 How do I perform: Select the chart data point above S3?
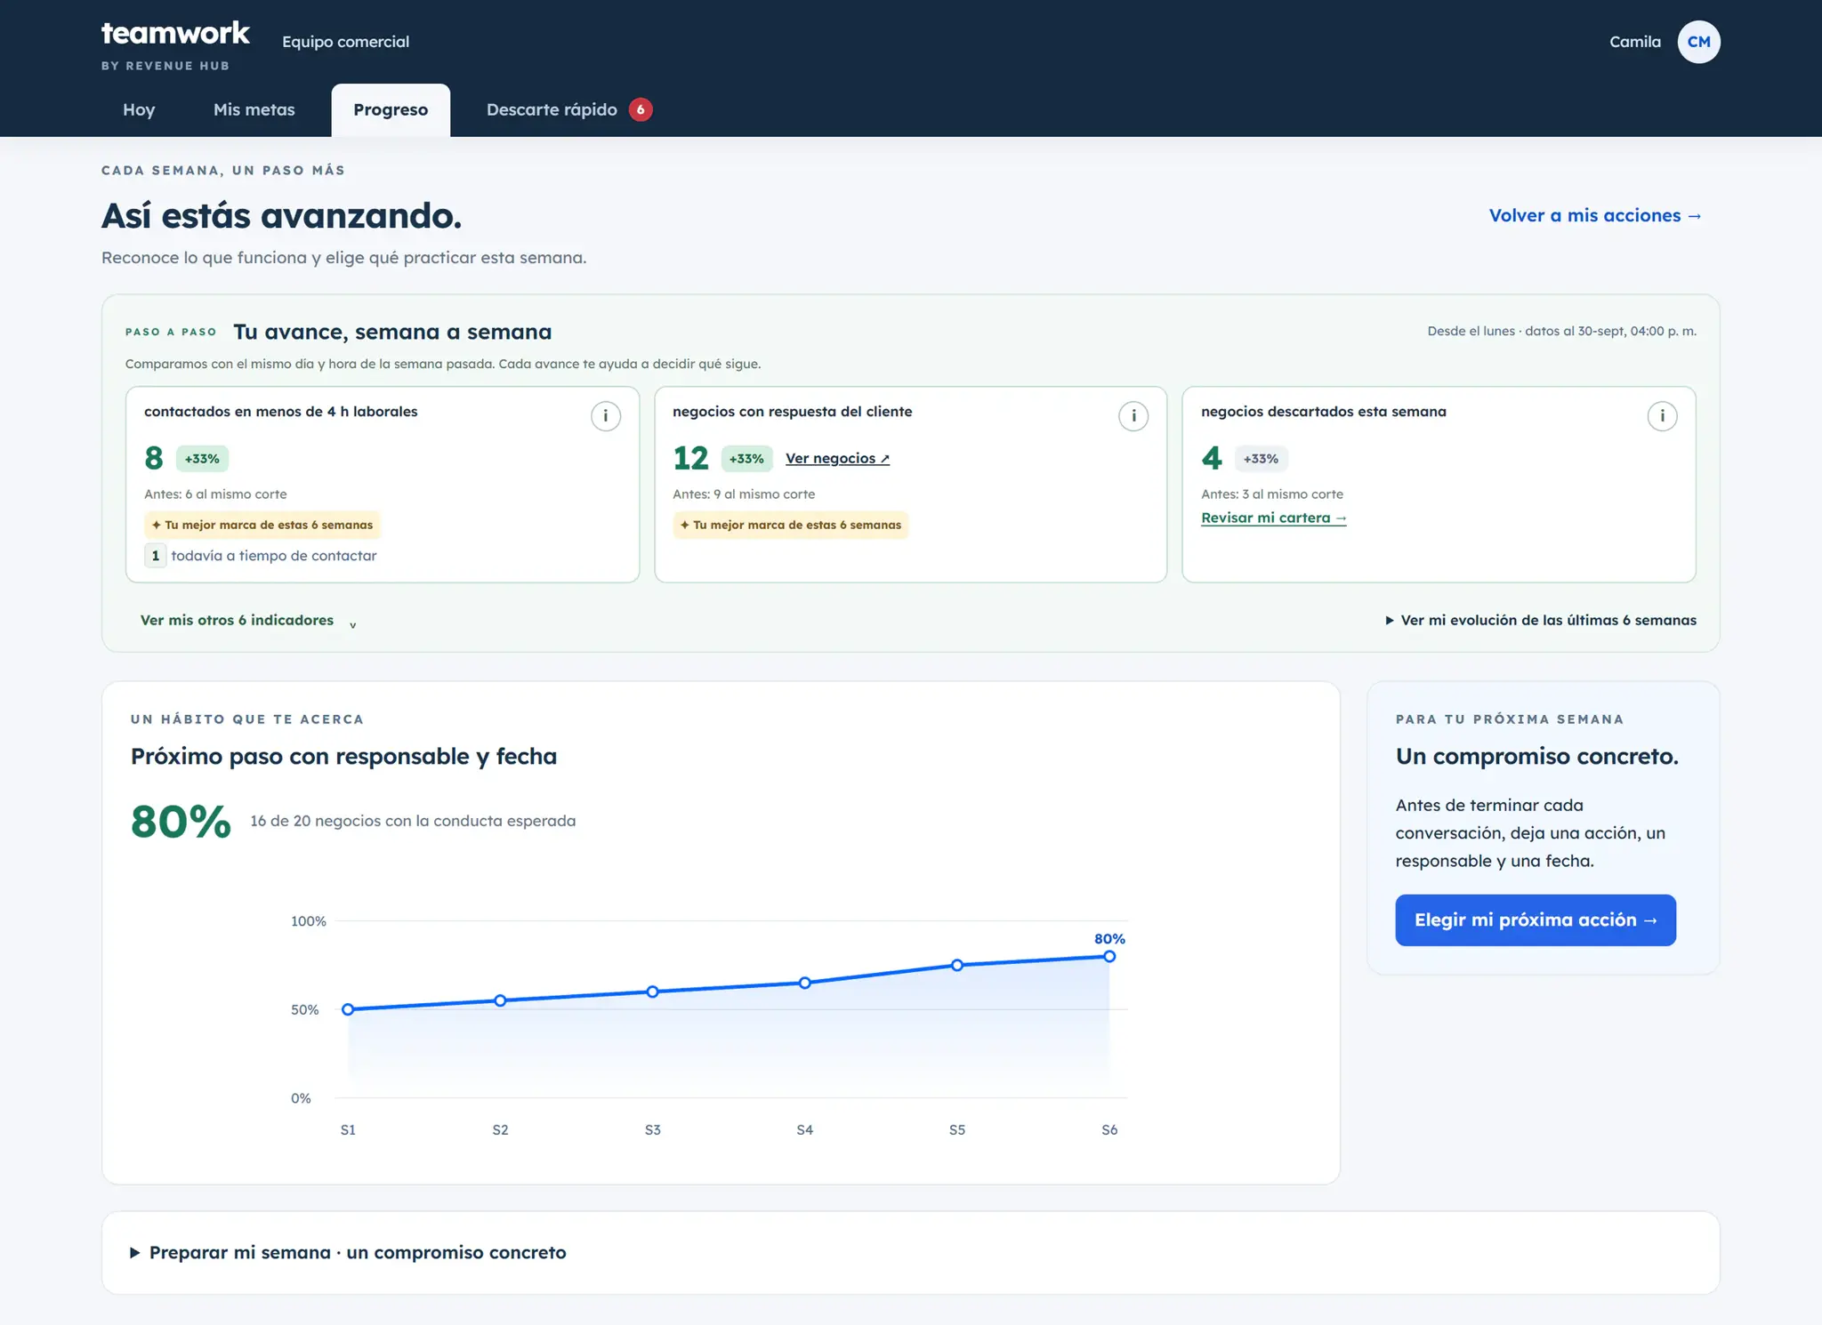tap(652, 992)
